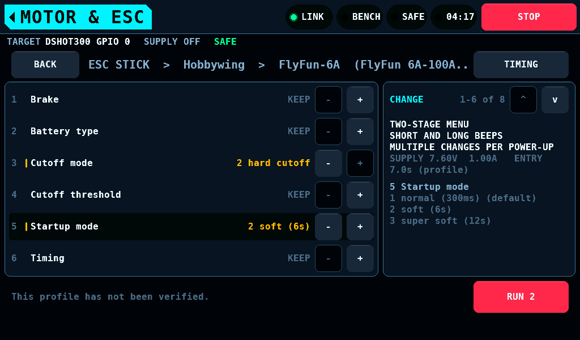Choose option '3 super soft (12s)'
This screenshot has width=580, height=340.
pyautogui.click(x=440, y=221)
